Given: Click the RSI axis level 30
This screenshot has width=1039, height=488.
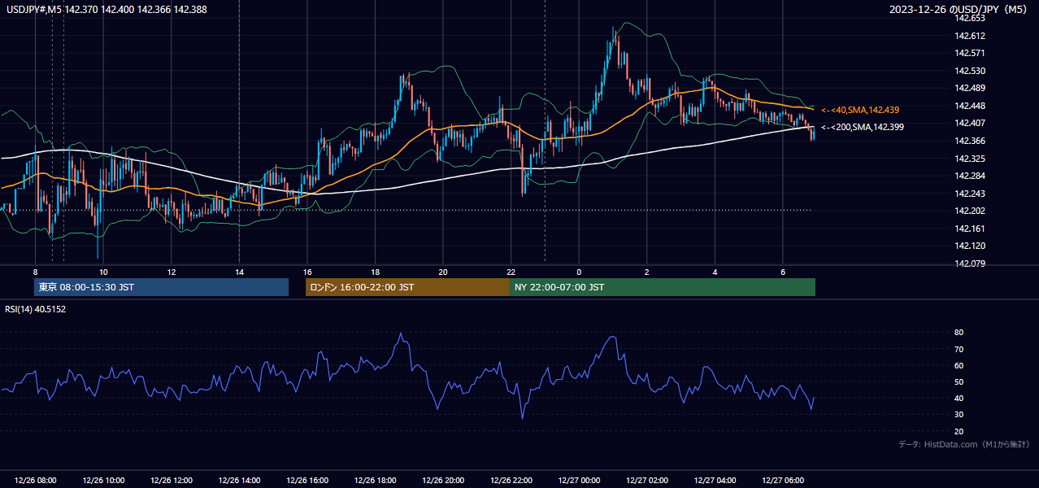Looking at the screenshot, I should click(x=959, y=415).
